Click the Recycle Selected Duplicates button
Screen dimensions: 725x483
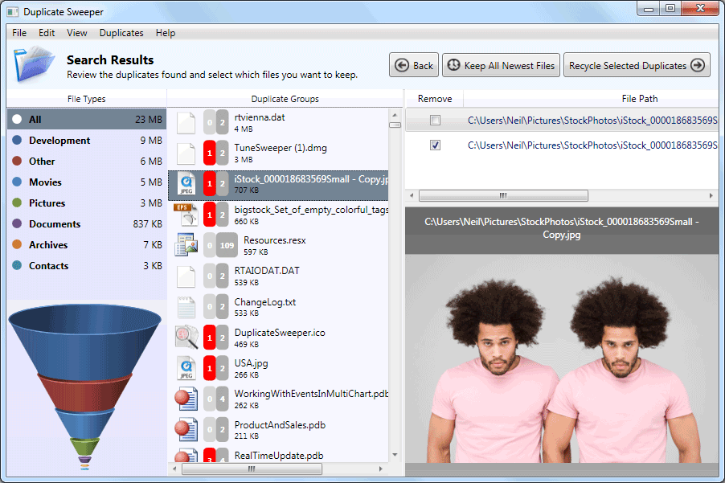coord(637,65)
